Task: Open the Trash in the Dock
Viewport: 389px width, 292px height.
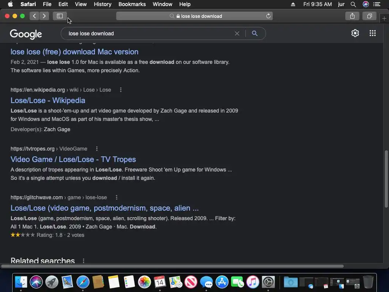Action: (x=368, y=282)
